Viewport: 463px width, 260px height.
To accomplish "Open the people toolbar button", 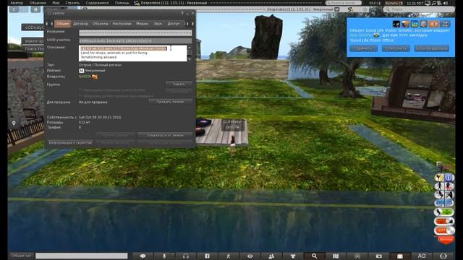I will (x=271, y=256).
